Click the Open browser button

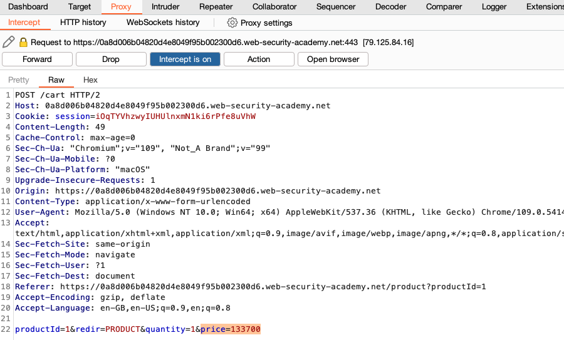click(x=333, y=59)
